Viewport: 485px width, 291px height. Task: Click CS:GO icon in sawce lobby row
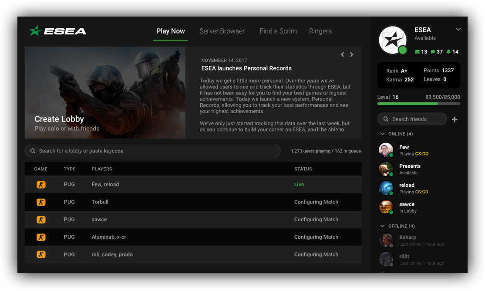(41, 220)
